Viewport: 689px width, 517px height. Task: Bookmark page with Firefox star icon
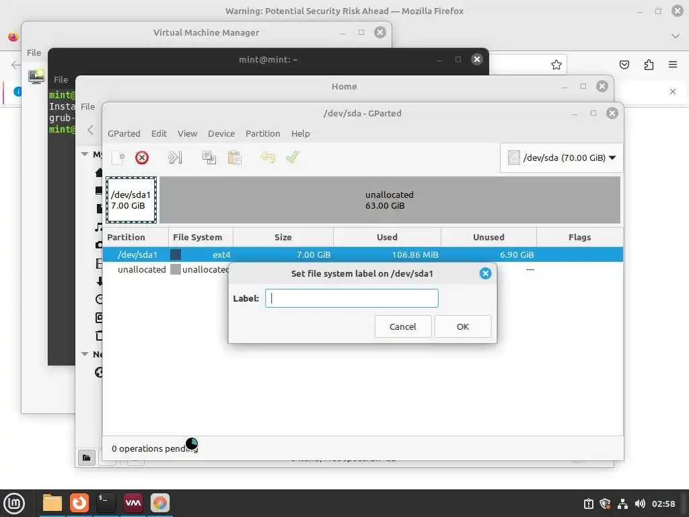pos(556,65)
